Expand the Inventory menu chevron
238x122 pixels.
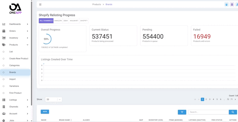pos(28,38)
